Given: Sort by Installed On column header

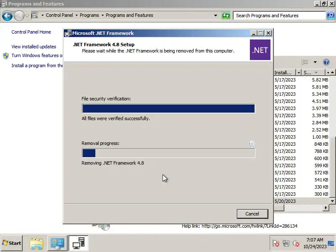Looking at the screenshot, I should coord(285,73).
